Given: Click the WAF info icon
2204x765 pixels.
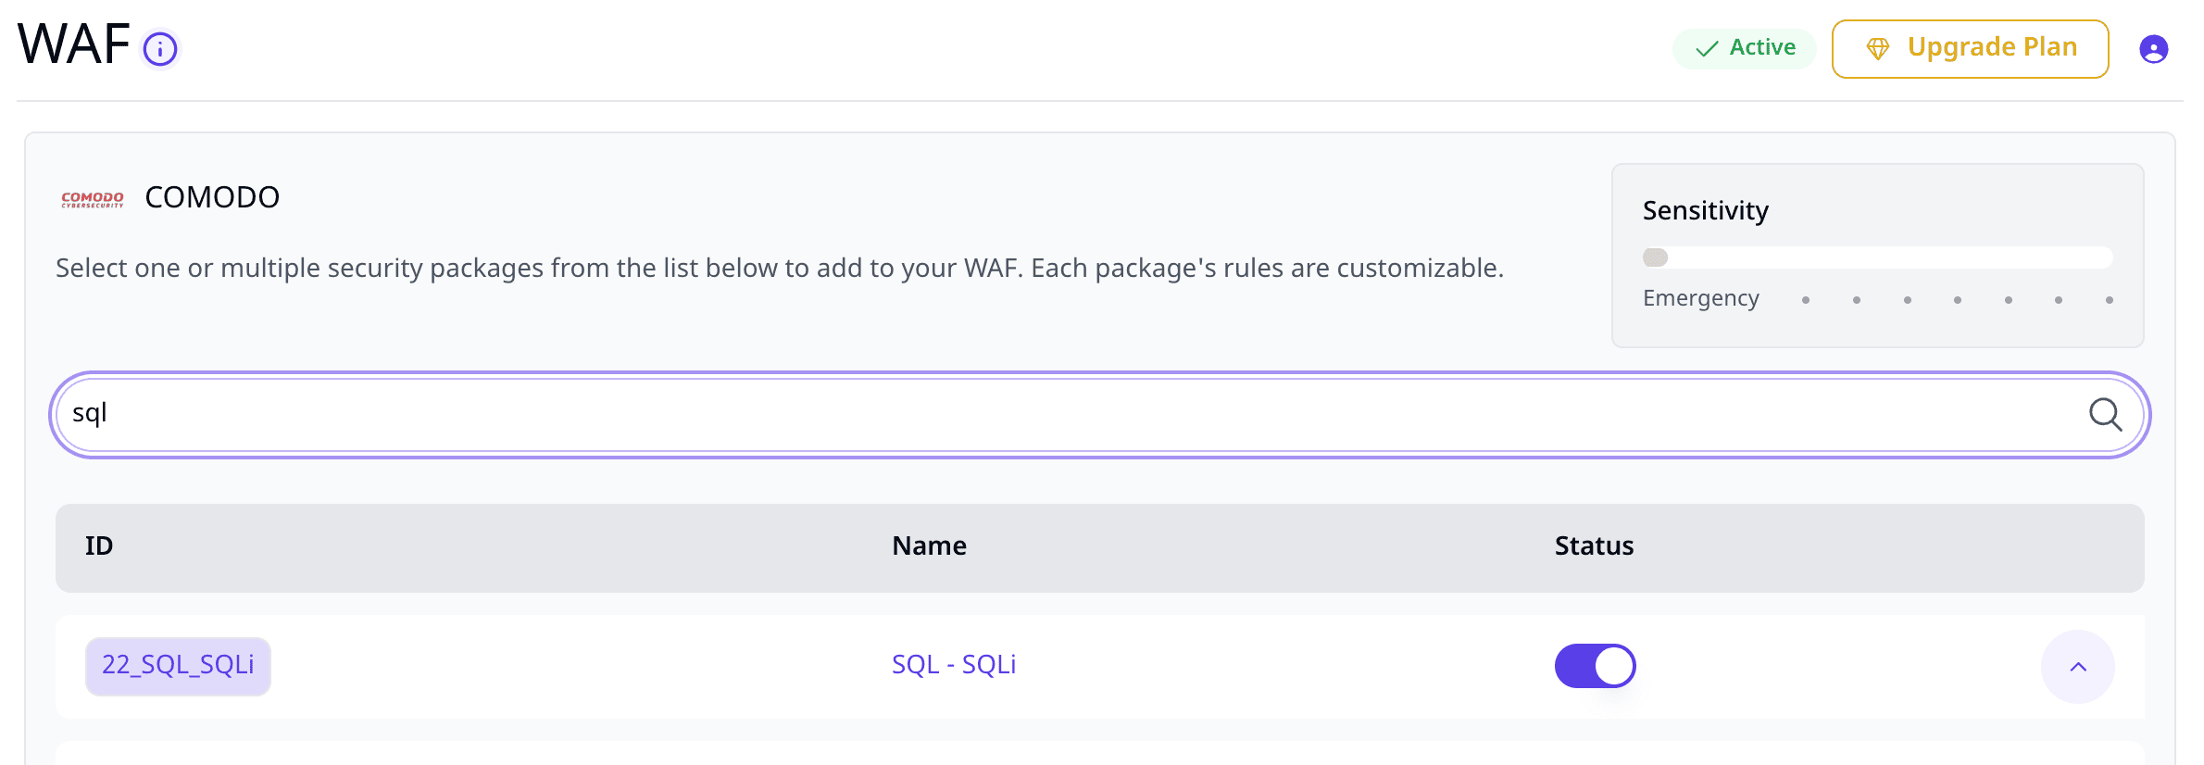Looking at the screenshot, I should click(160, 49).
